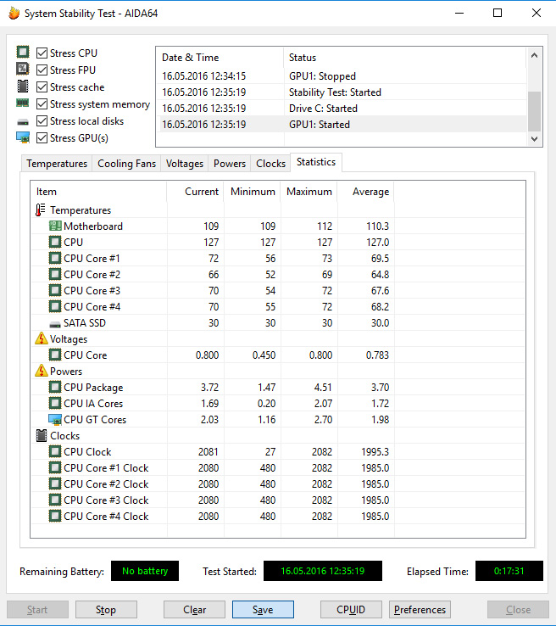
Task: Click the icon of CPU Core #2 temperature row
Action: (55, 274)
